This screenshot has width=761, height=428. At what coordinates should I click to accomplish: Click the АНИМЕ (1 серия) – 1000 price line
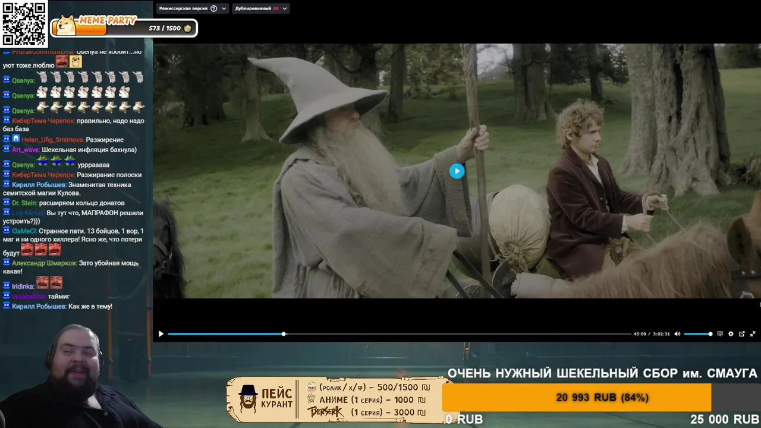pyautogui.click(x=366, y=400)
